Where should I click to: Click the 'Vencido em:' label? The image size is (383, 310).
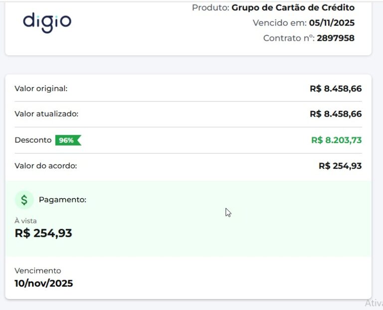(x=280, y=23)
